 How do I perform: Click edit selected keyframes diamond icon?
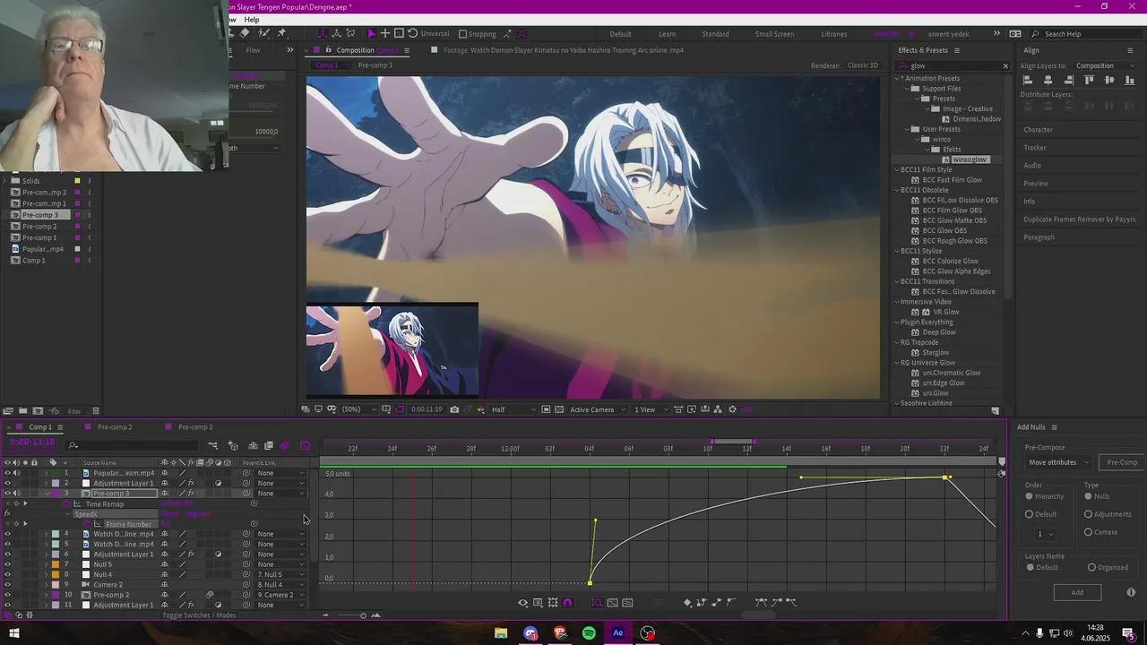tap(687, 603)
